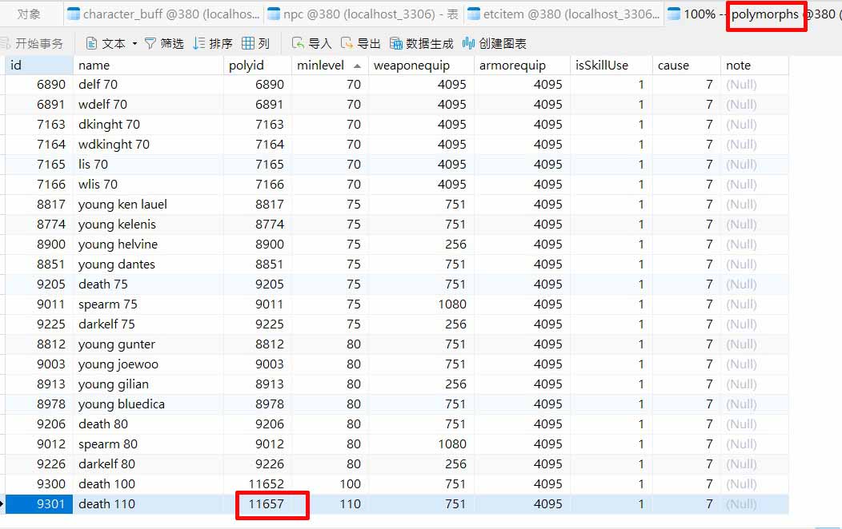This screenshot has height=529, width=842.
Task: Select the name cell 'young kelenis'
Action: point(148,225)
